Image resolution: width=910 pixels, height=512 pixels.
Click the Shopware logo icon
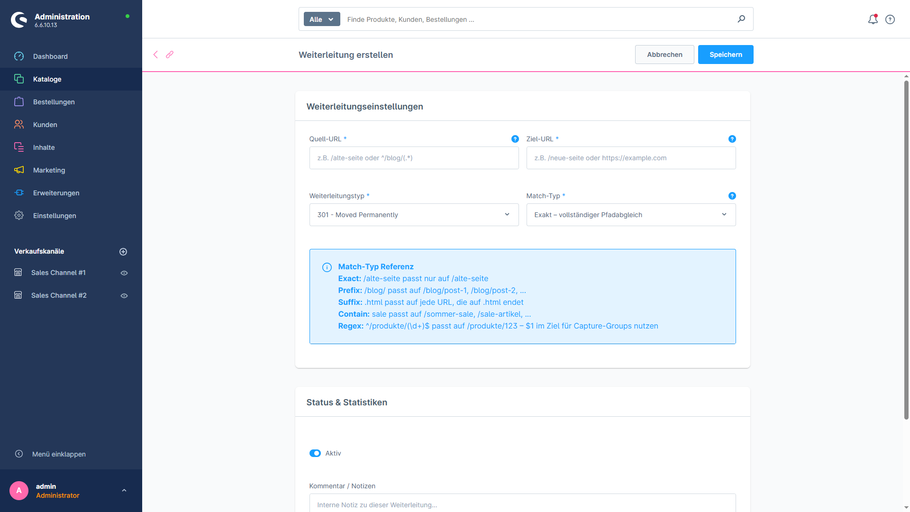[19, 20]
